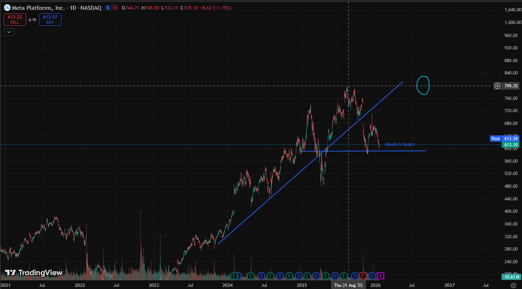Click the 760.00 price scale label
Image resolution: width=522 pixels, height=289 pixels.
point(511,98)
